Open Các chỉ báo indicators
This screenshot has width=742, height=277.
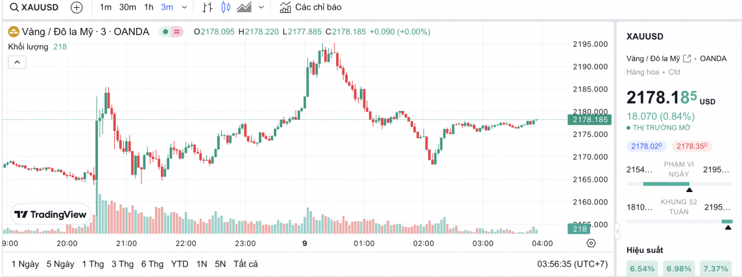[x=310, y=8]
